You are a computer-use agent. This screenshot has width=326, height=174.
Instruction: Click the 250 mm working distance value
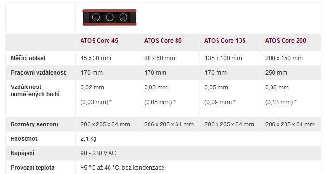coord(276,73)
